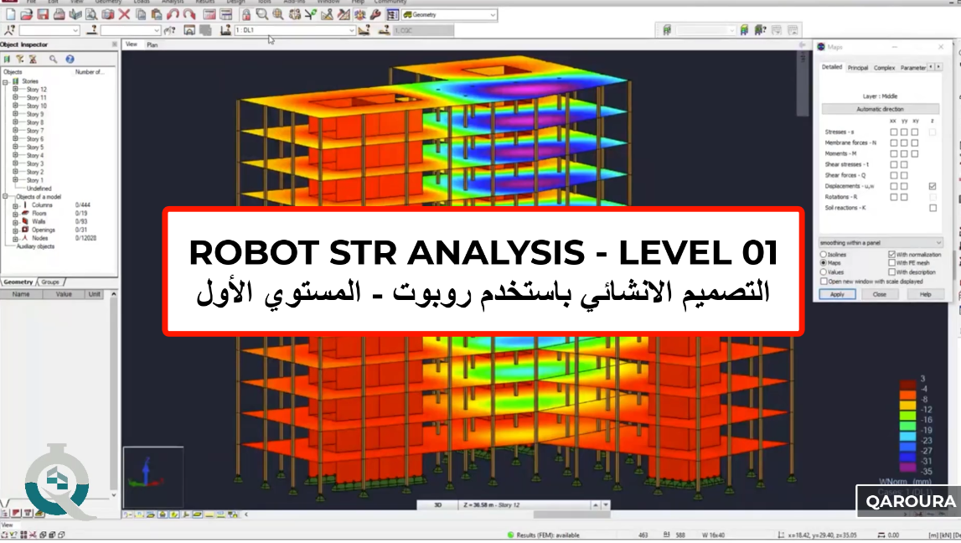
Task: Expand Story 7 tree node
Action: [x=15, y=131]
